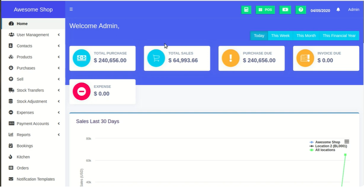364x191 pixels.
Task: Click the notification bell icon
Action: click(x=338, y=9)
